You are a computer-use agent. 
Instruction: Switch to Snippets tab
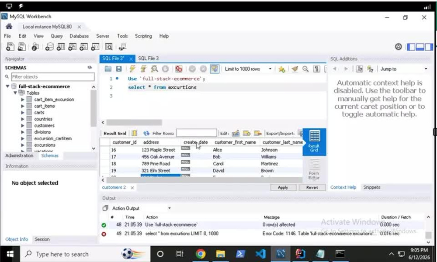coord(372,187)
